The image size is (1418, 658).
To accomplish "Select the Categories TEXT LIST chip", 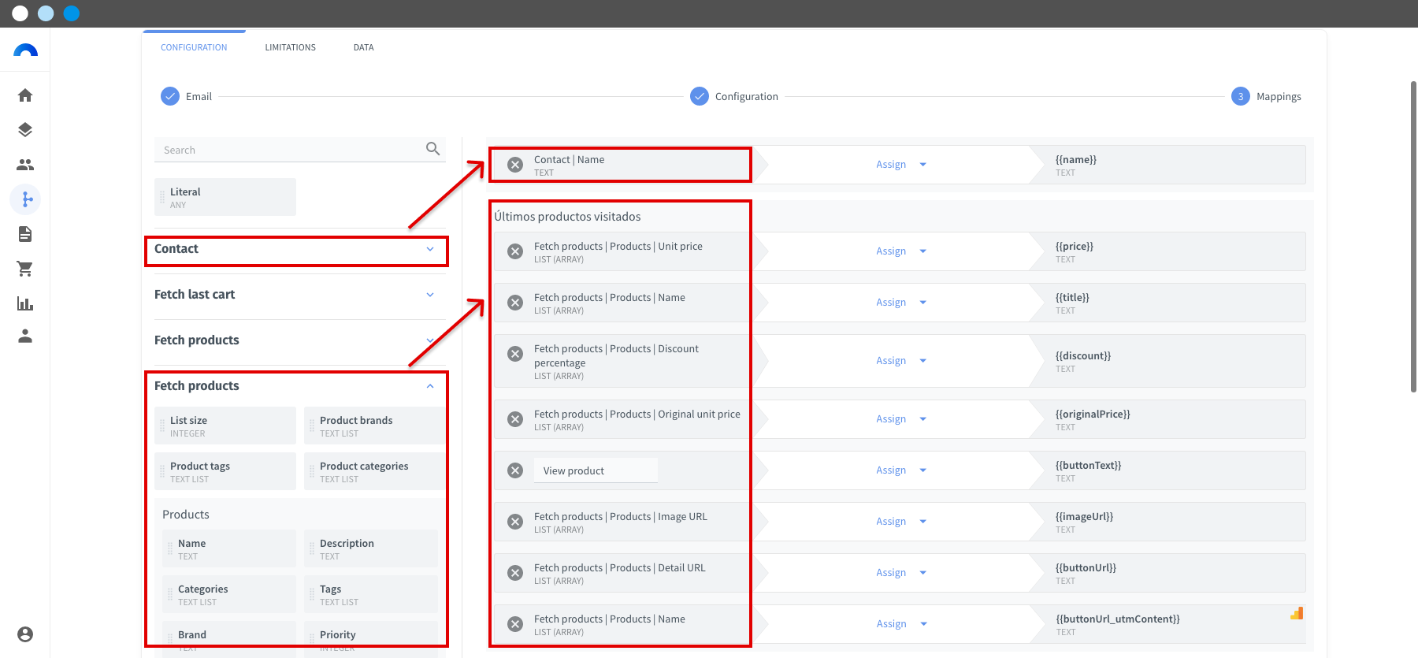I will tap(229, 594).
